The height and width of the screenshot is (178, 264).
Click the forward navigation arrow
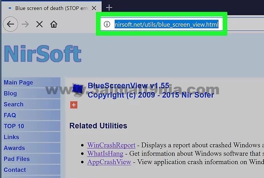click(x=25, y=24)
